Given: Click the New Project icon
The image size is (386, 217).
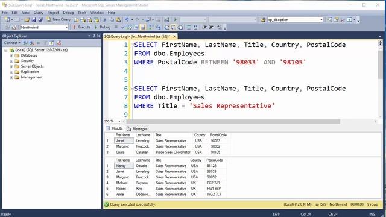Looking at the screenshot, I should pos(7,20).
